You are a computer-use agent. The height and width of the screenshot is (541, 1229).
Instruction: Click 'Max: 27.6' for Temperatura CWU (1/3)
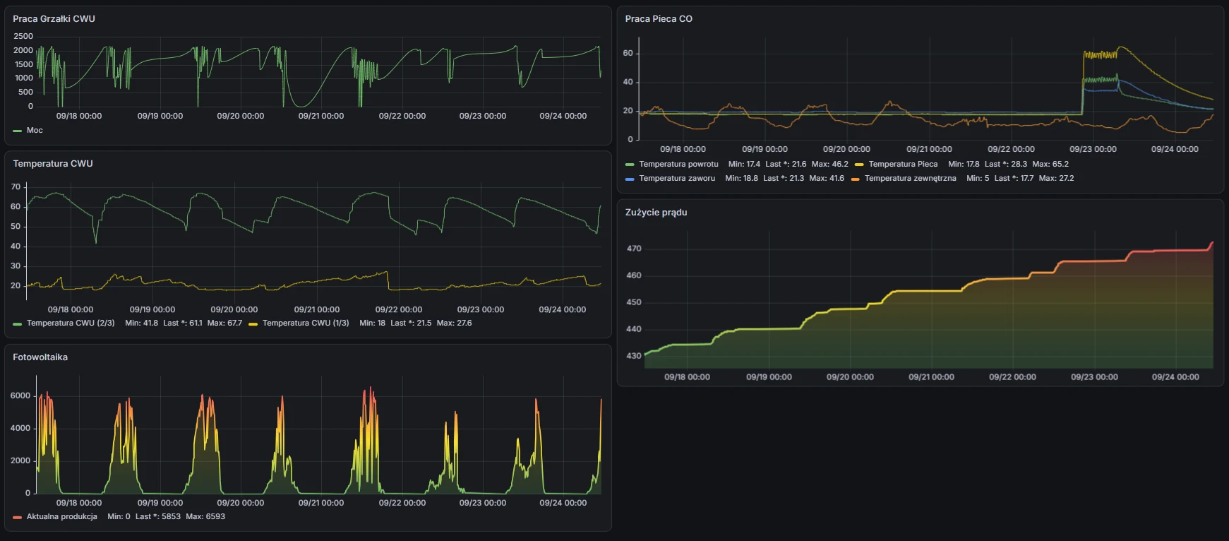454,323
